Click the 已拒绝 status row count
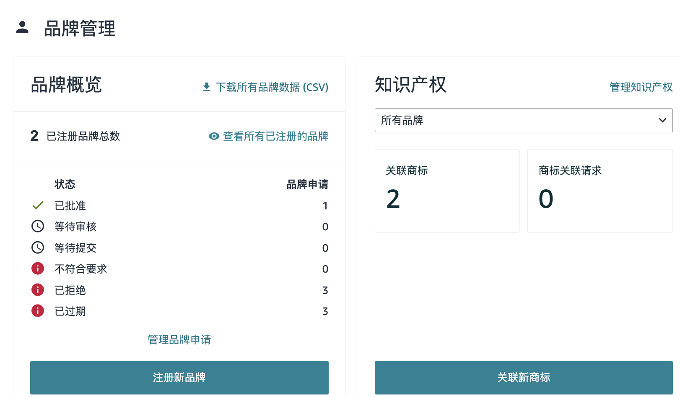Screen dimensions: 680x397 [x=325, y=290]
